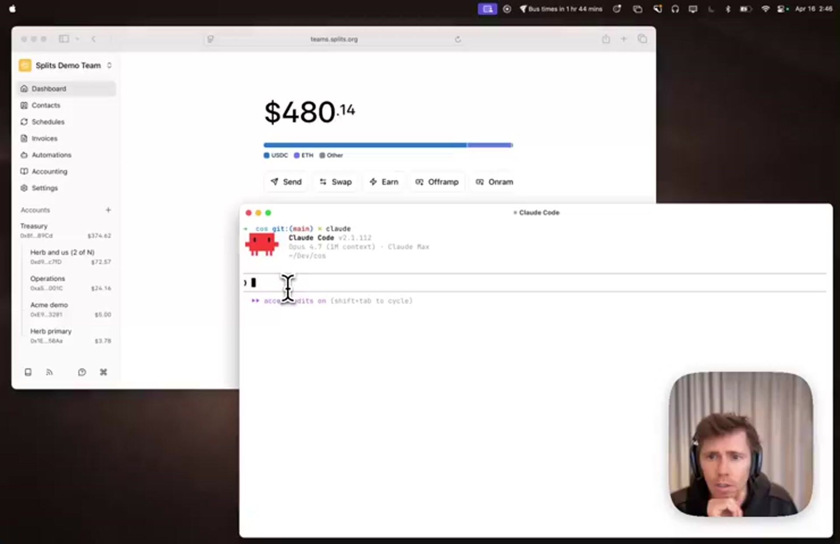Open the help question mark icon
The image size is (840, 544).
click(82, 372)
